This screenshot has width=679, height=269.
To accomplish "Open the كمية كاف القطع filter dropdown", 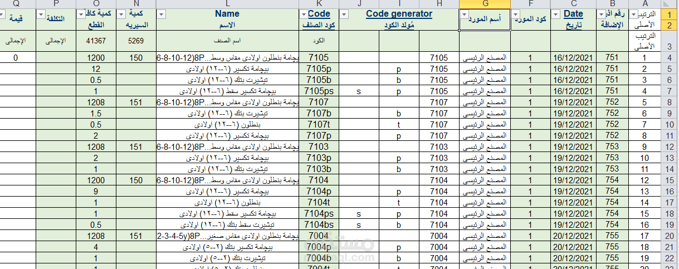I will (x=81, y=14).
